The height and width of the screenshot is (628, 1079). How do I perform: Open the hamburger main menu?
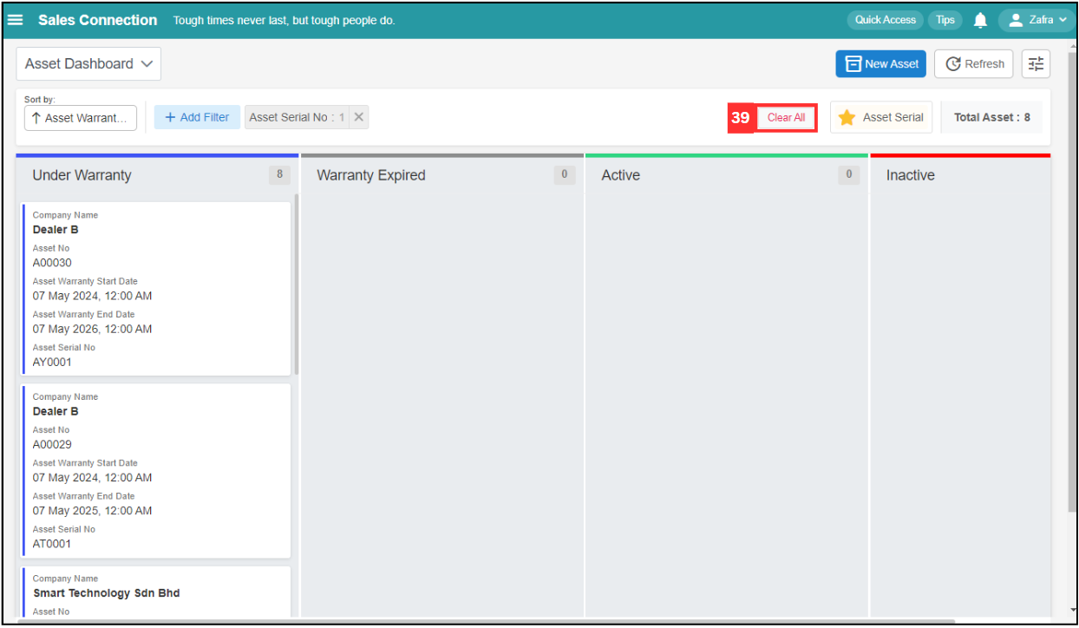coord(16,20)
